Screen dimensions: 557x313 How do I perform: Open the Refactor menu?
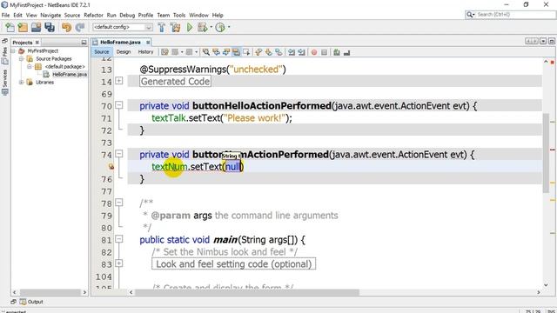pyautogui.click(x=93, y=16)
